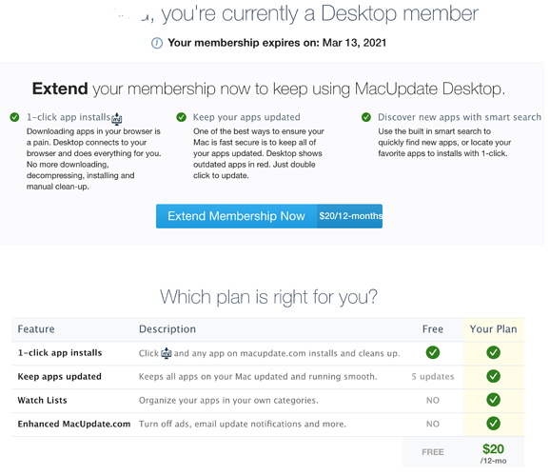The width and height of the screenshot is (550, 476).
Task: Click 'Keeps all apps on your Mac updated' description
Action: tap(258, 376)
